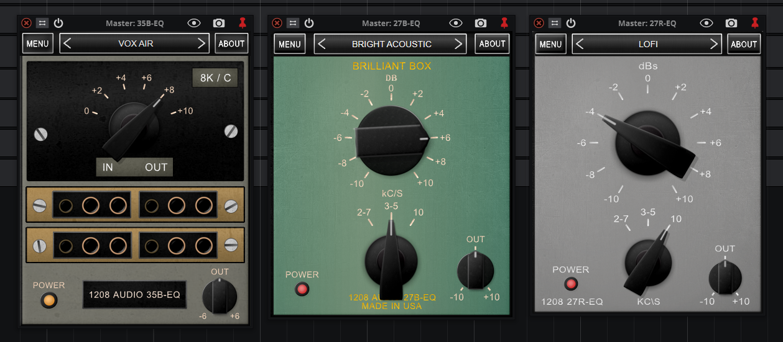The height and width of the screenshot is (342, 783).
Task: Go to next preset after BRIGHT ACOUSTIC
Action: pos(458,43)
